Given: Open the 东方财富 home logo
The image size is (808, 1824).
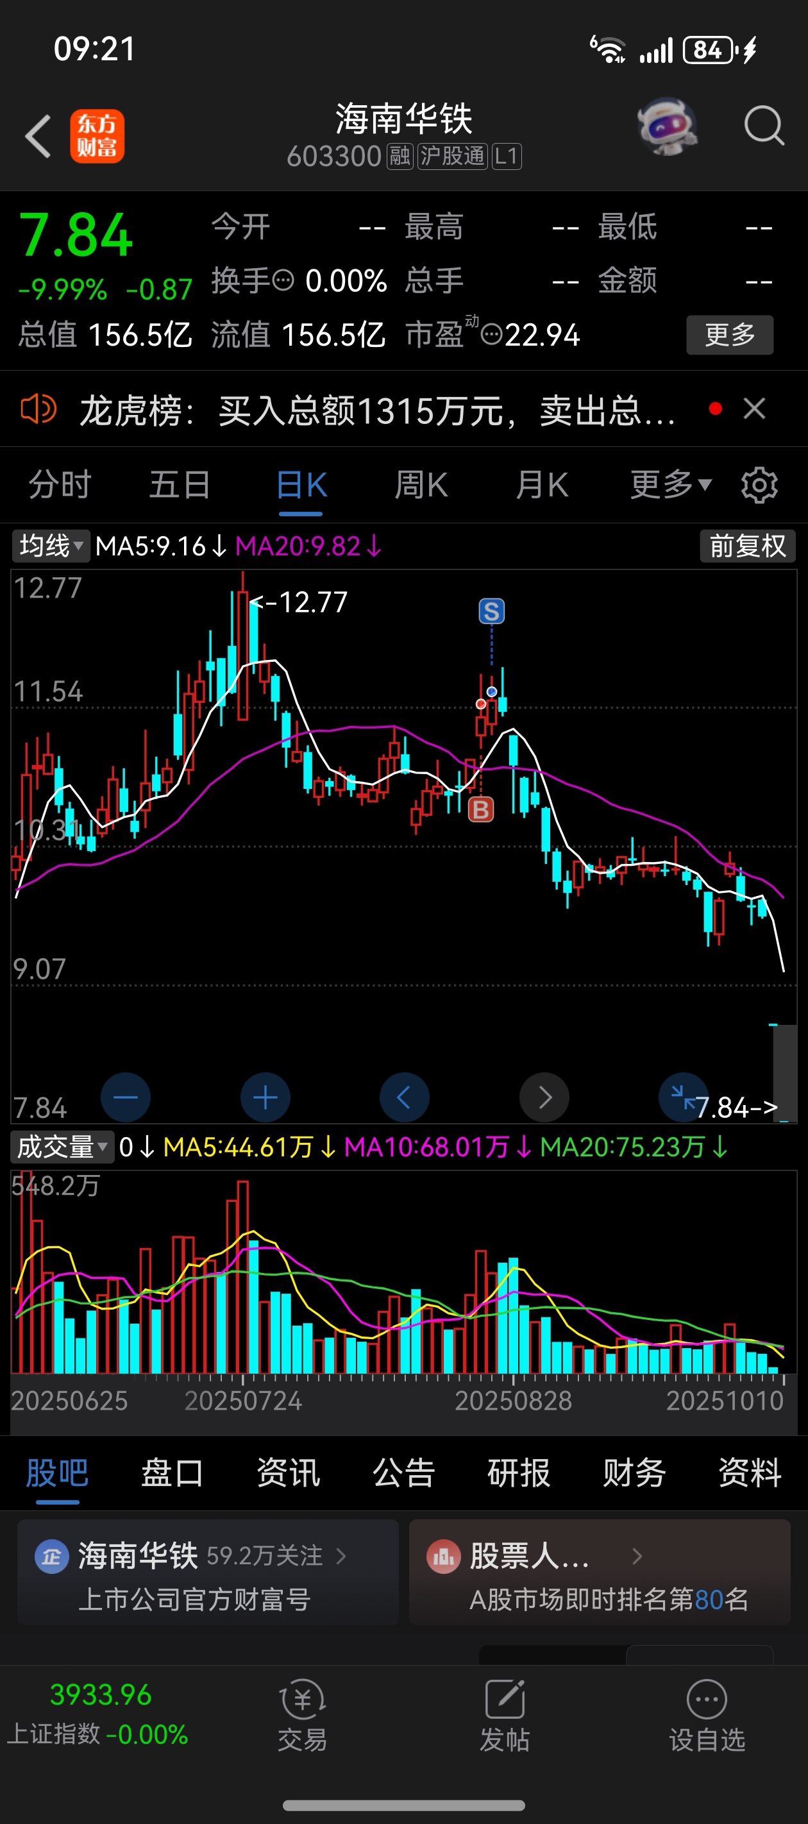Looking at the screenshot, I should point(97,136).
